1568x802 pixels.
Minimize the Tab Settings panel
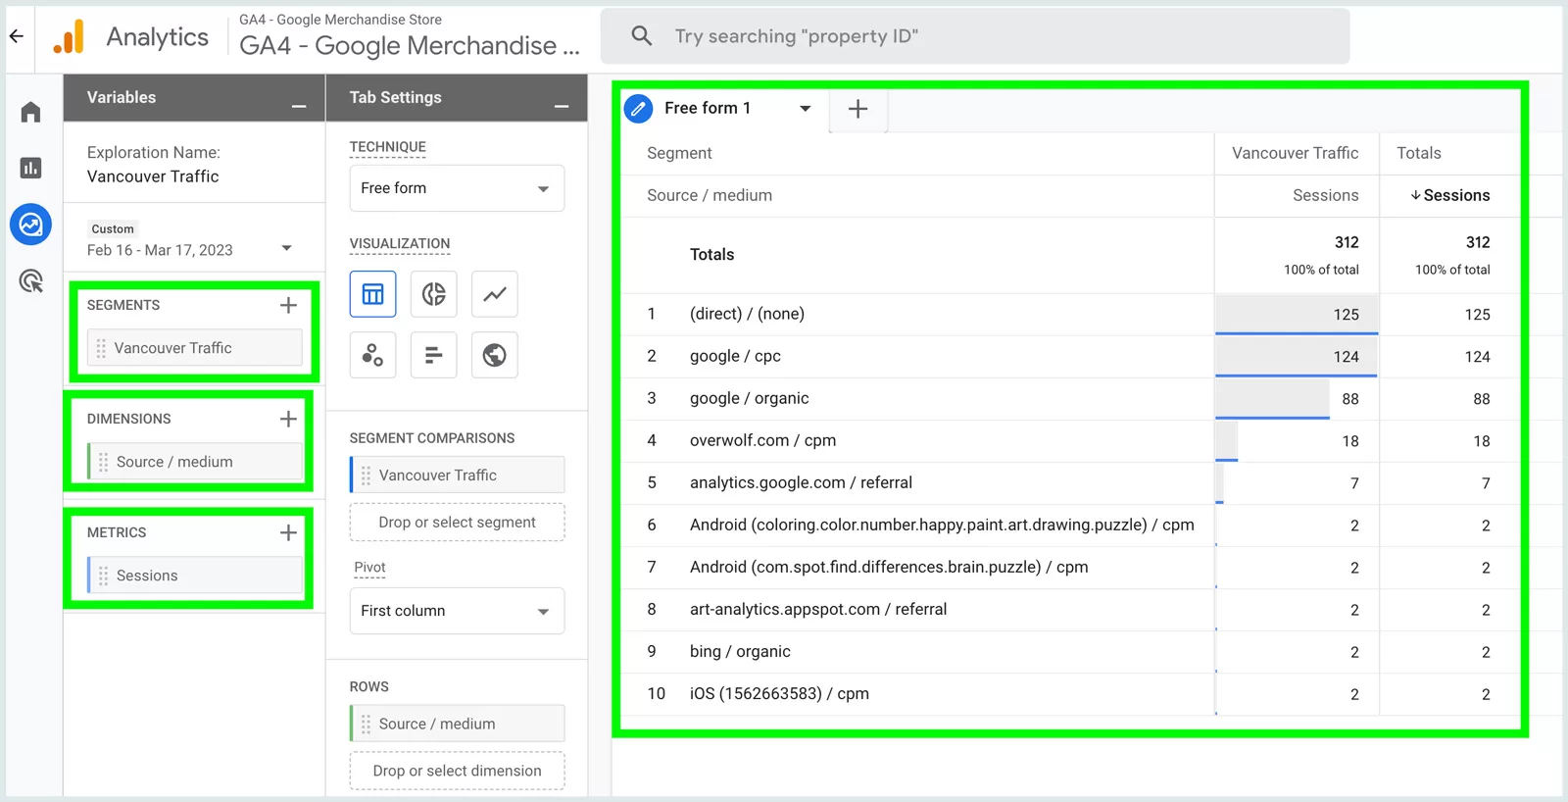point(562,104)
